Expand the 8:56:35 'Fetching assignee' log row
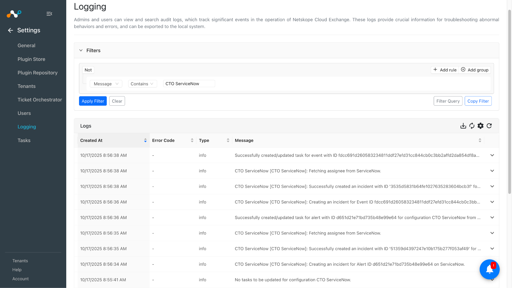Image resolution: width=512 pixels, height=288 pixels. tap(492, 233)
